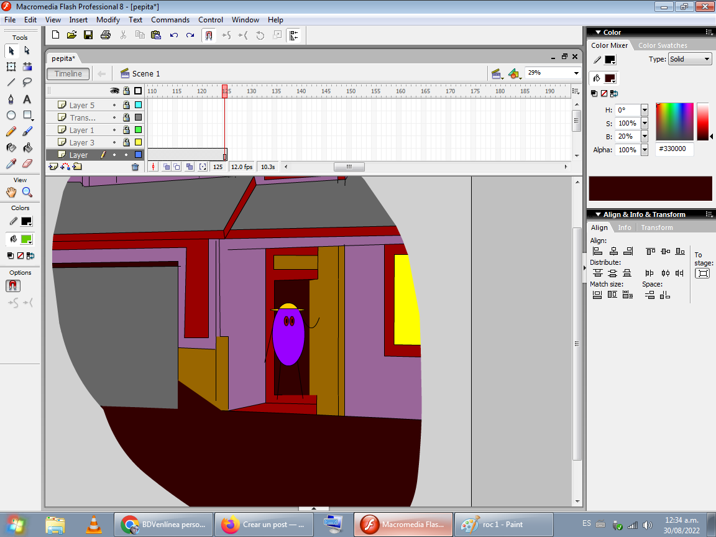Toggle visibility dot of Layer 3
The width and height of the screenshot is (716, 537).
[114, 142]
